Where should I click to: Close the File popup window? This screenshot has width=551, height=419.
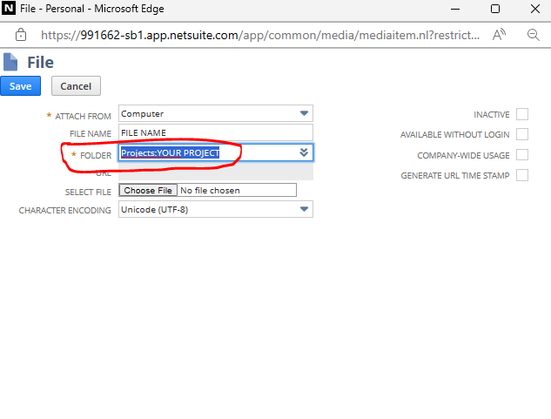click(534, 9)
